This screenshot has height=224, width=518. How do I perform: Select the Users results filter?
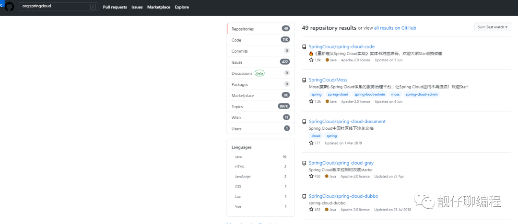click(260, 129)
